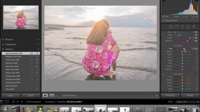Click the Aqua hue slider handle

(175, 32)
